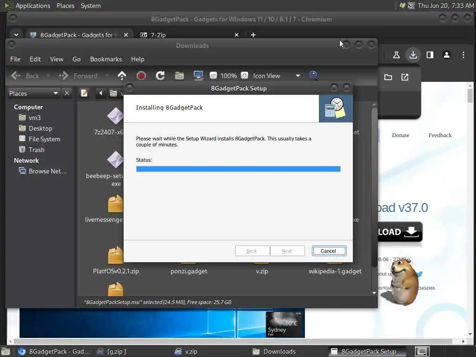Image resolution: width=476 pixels, height=357 pixels.
Task: Open the View menu in file manager
Action: tap(57, 59)
